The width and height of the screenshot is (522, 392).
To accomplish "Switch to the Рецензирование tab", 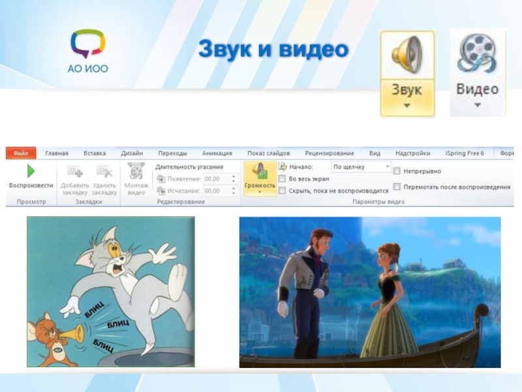I will coord(330,154).
